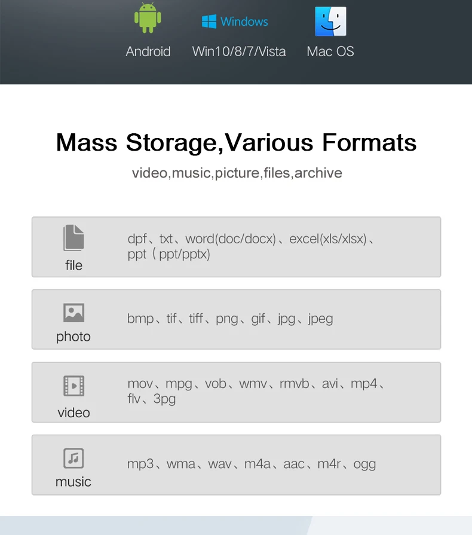Click the Windows logo icon

209,22
